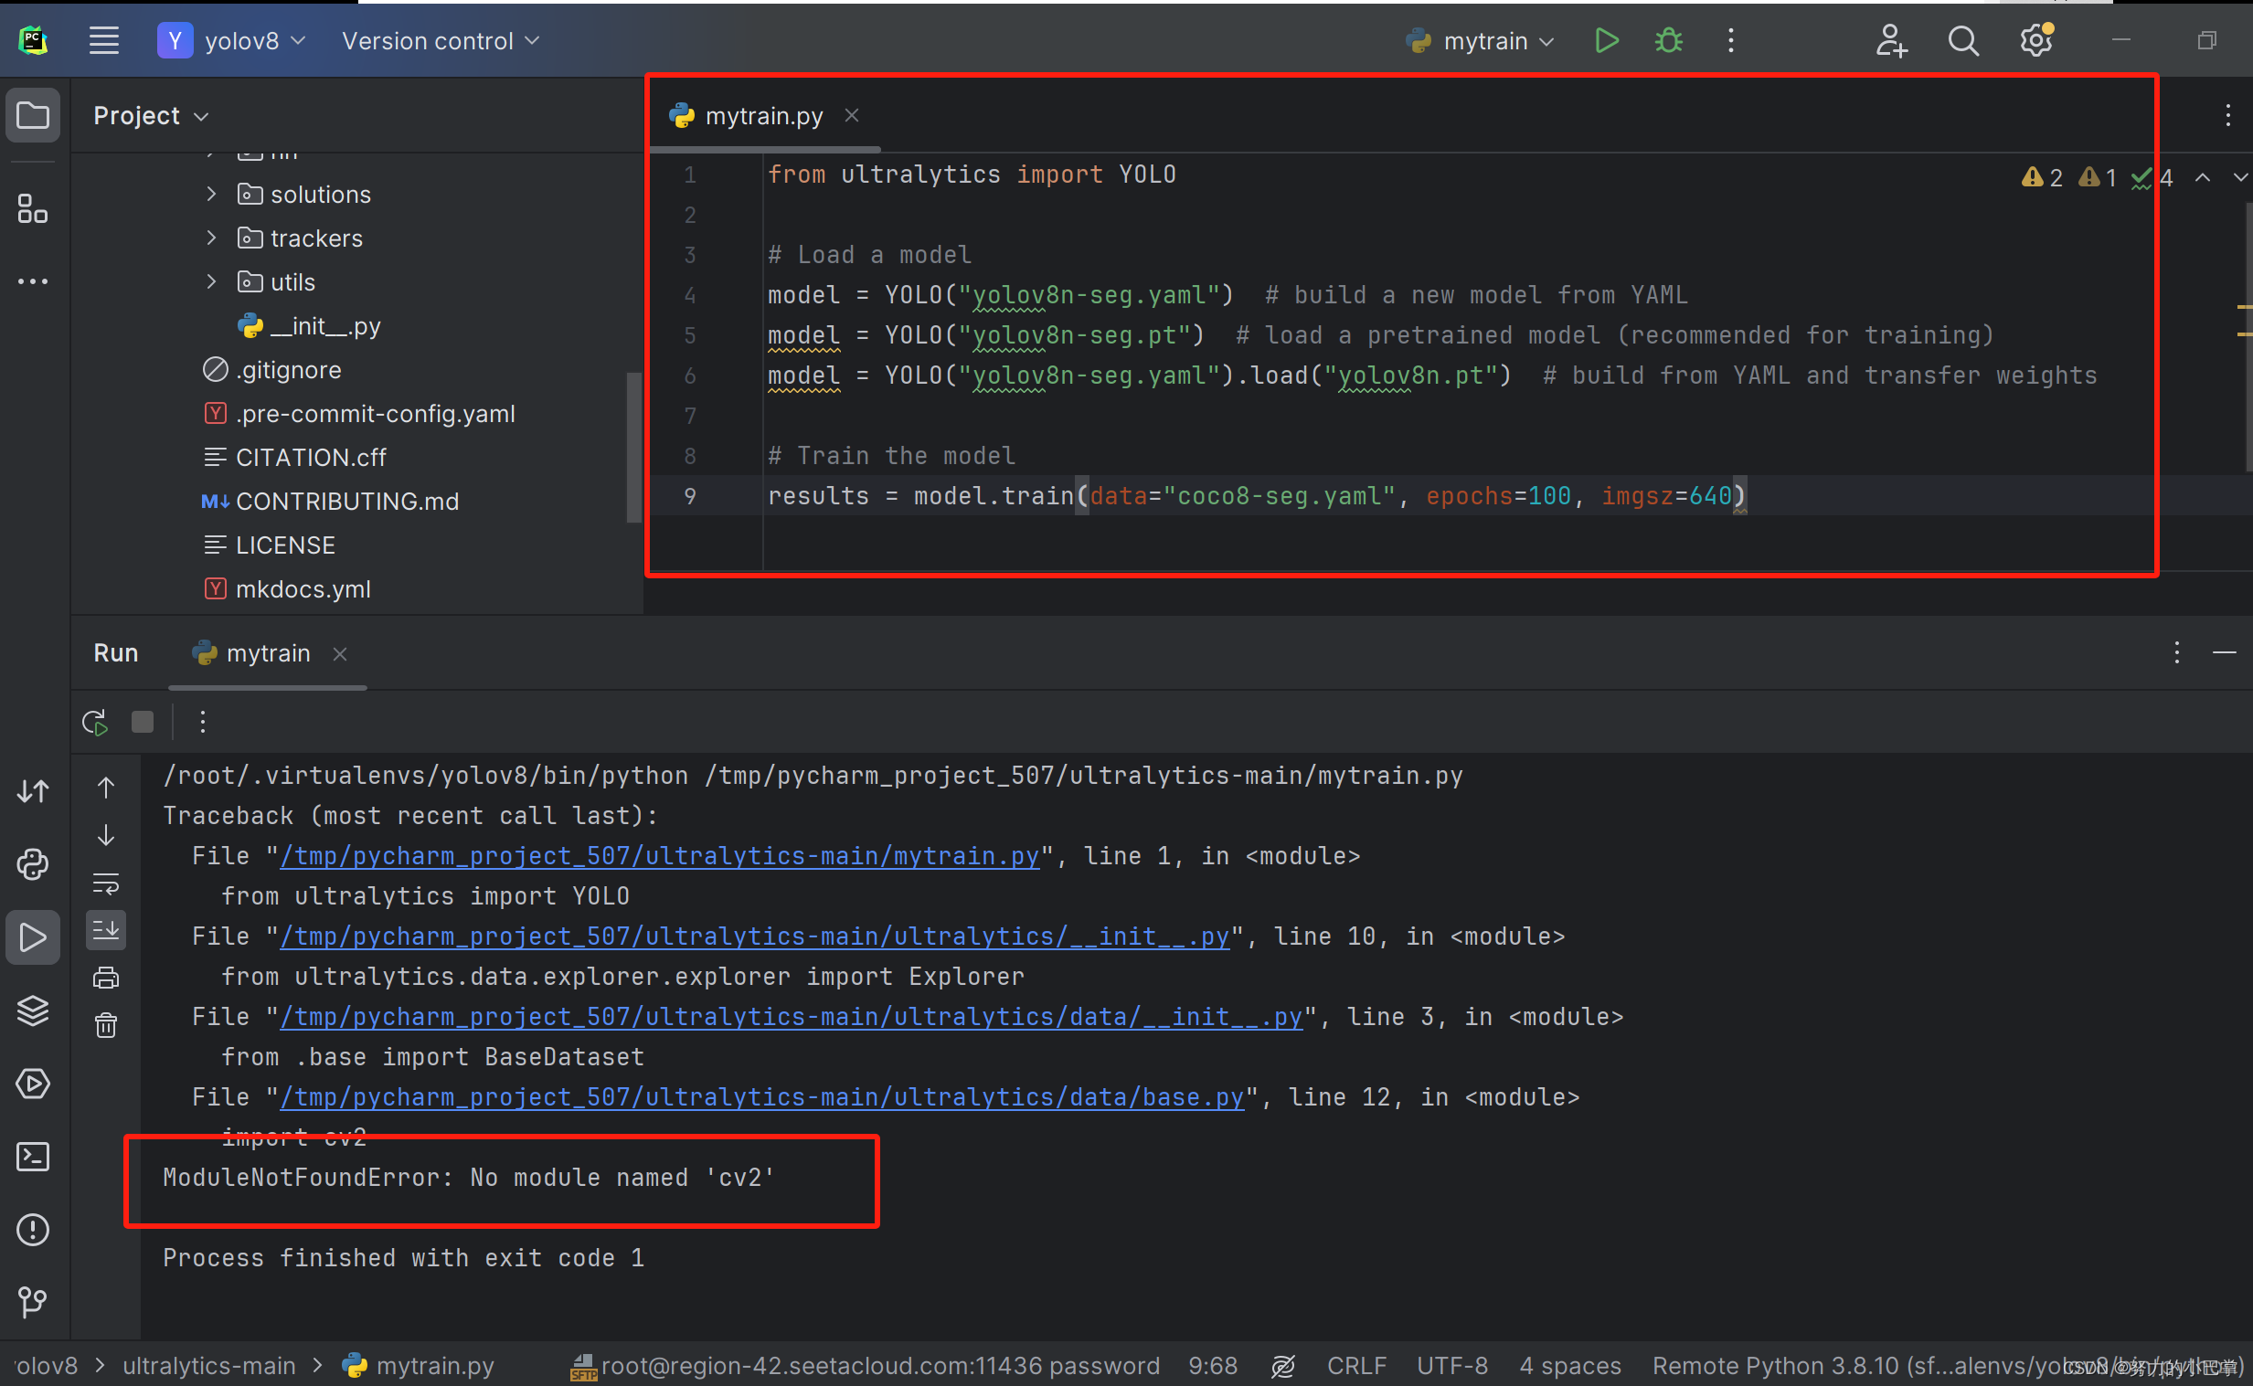Open the Structure tool window icon

[x=33, y=209]
